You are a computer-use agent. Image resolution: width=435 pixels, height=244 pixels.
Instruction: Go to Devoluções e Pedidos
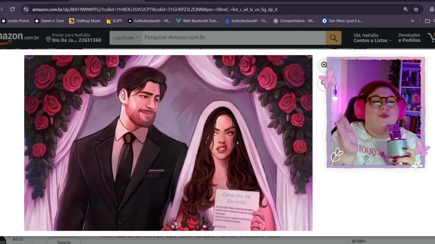pyautogui.click(x=409, y=38)
